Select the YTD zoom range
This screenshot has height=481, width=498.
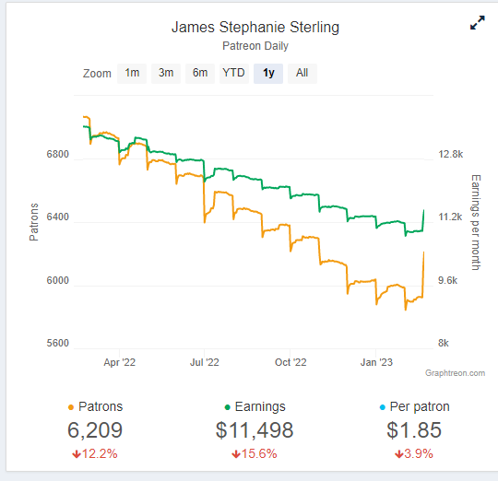pyautogui.click(x=234, y=74)
